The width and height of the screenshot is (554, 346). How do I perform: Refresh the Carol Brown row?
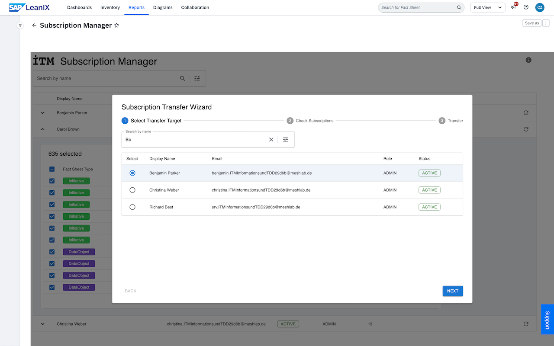pyautogui.click(x=526, y=129)
